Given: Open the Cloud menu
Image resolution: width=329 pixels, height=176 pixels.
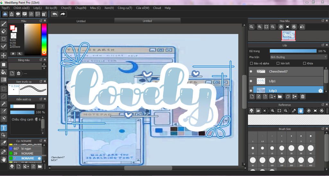Looking at the screenshot, I should 157,8.
